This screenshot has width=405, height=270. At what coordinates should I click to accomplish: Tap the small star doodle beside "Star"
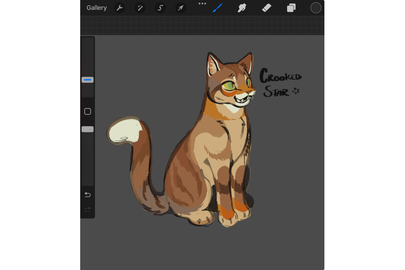(x=296, y=91)
